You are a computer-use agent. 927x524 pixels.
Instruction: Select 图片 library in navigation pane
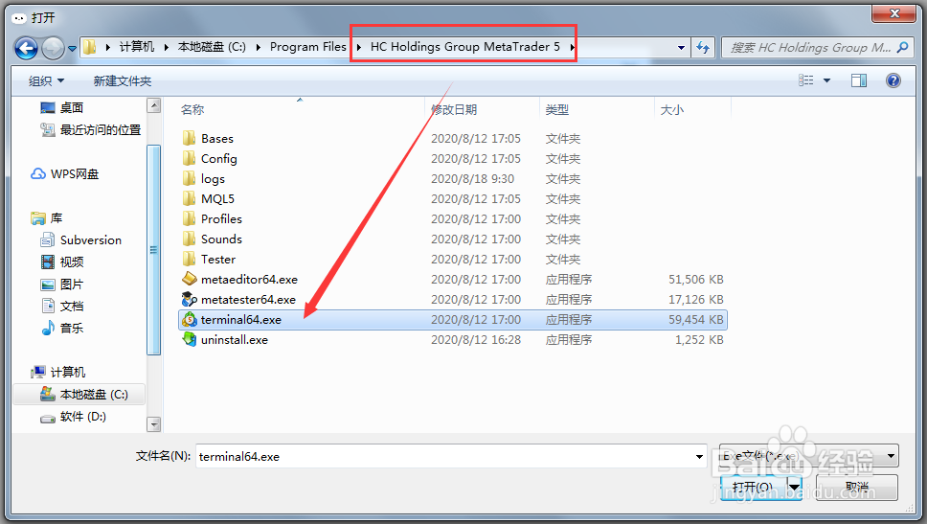(x=62, y=285)
